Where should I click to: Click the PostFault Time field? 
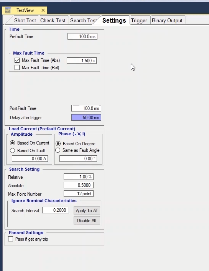pyautogui.click(x=86, y=108)
